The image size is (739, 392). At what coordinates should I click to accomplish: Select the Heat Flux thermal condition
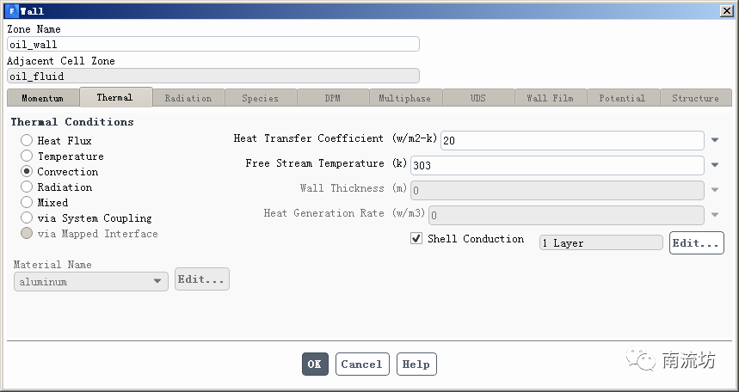click(56, 140)
